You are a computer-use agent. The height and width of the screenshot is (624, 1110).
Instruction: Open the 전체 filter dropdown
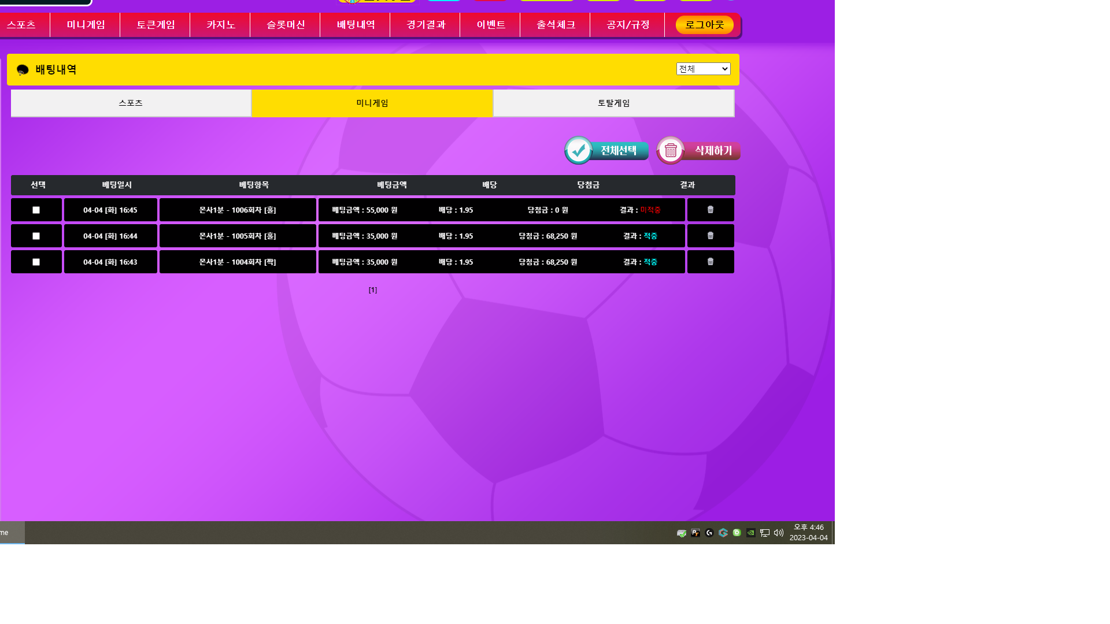[x=703, y=69]
